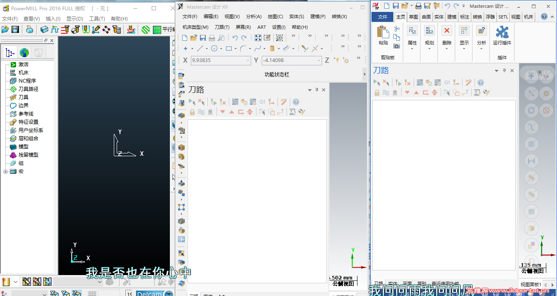Toggle display-waves icon in Mastercam 2017 刀路 panel
Image resolution: width=557 pixels, height=296 pixels.
[386, 93]
